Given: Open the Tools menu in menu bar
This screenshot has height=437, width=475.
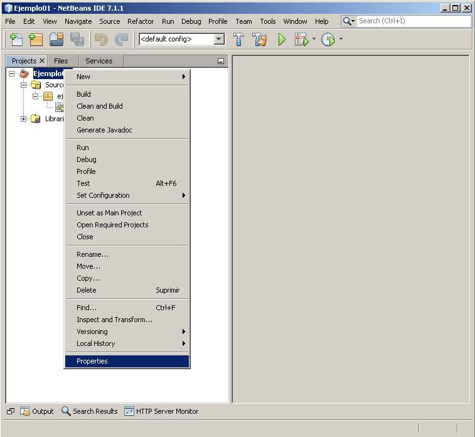Looking at the screenshot, I should pyautogui.click(x=268, y=21).
